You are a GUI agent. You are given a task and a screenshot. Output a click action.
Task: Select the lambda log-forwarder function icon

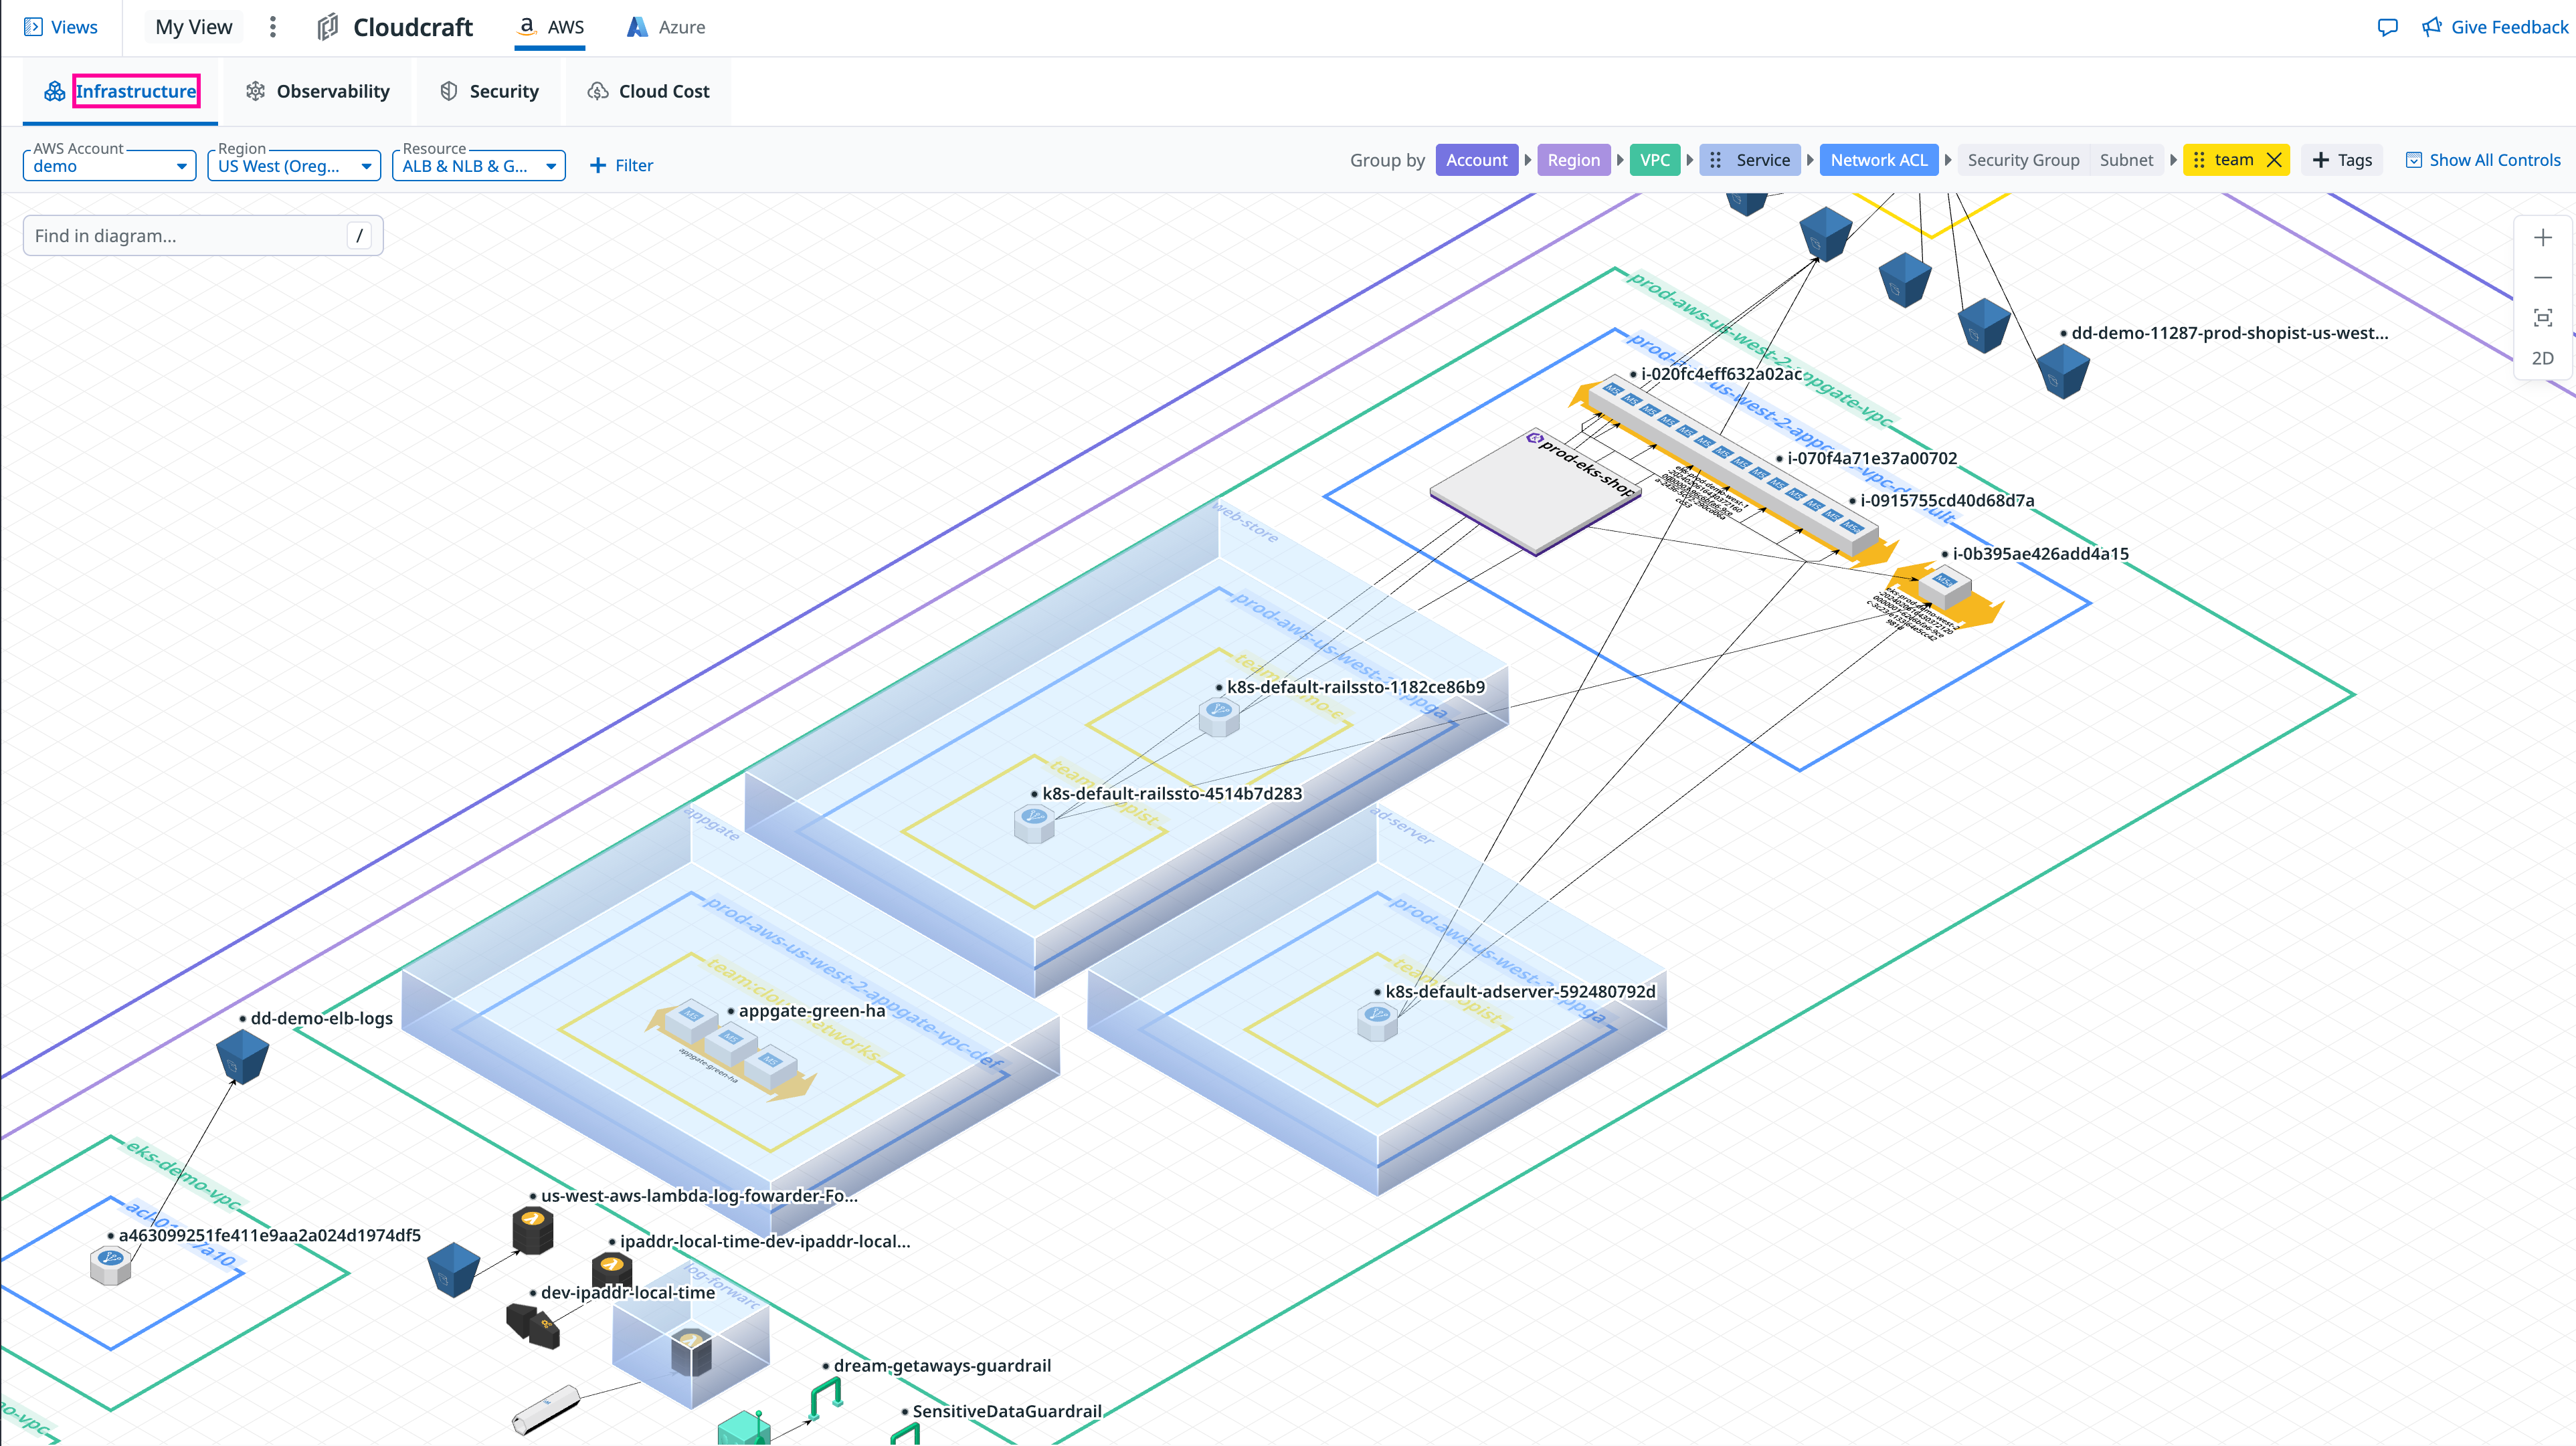(532, 1229)
